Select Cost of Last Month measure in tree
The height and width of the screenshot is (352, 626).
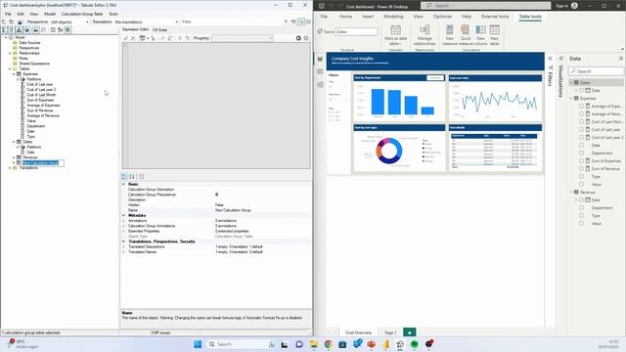pos(41,95)
